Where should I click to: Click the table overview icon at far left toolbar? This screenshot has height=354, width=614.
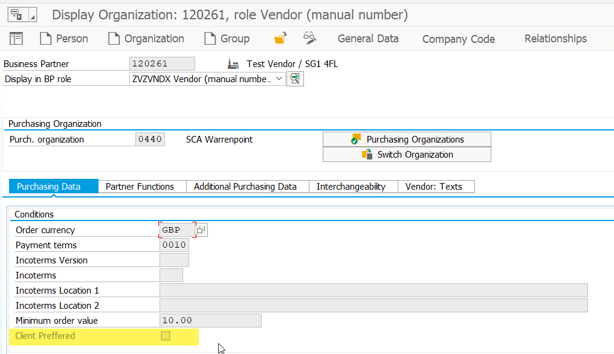pyautogui.click(x=16, y=38)
